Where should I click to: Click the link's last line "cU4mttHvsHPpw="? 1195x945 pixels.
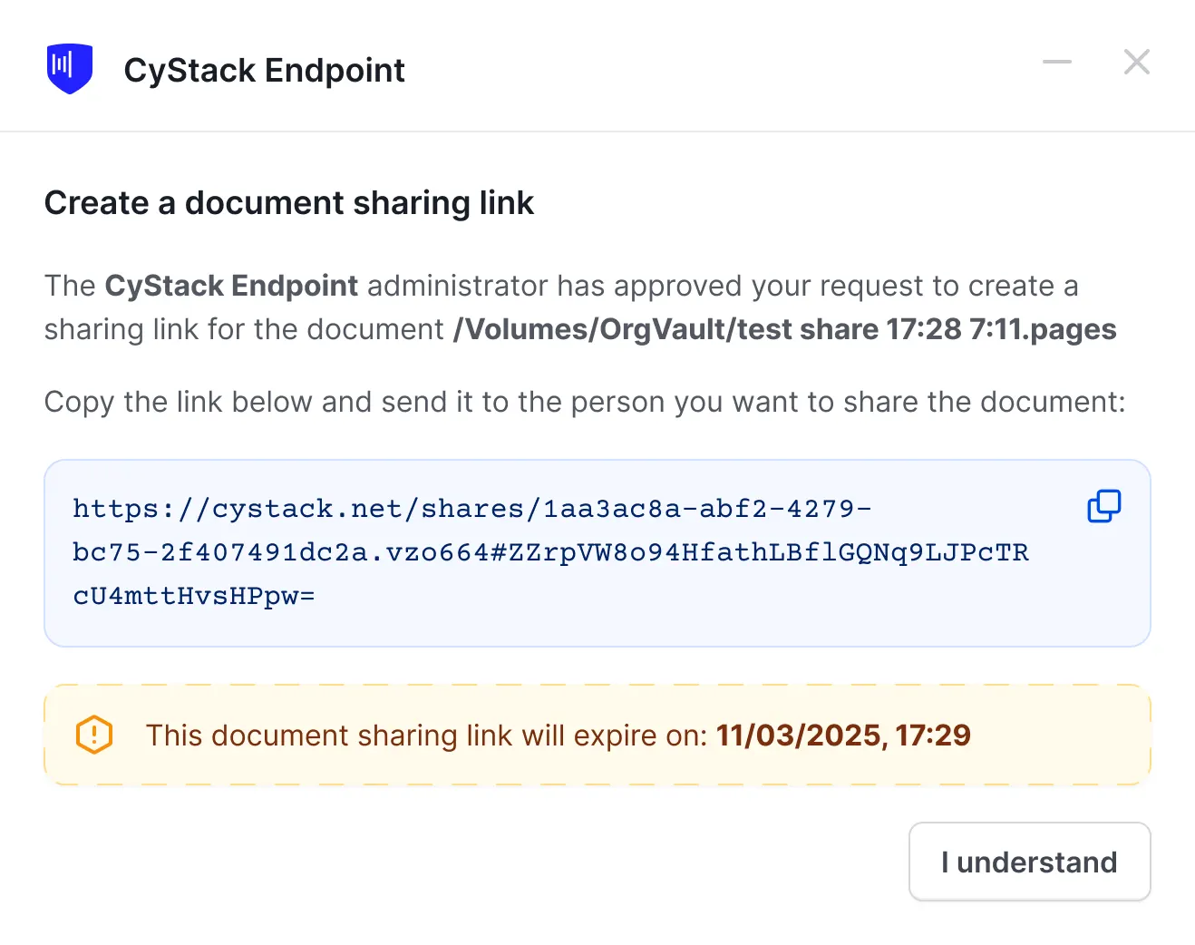pyautogui.click(x=193, y=596)
